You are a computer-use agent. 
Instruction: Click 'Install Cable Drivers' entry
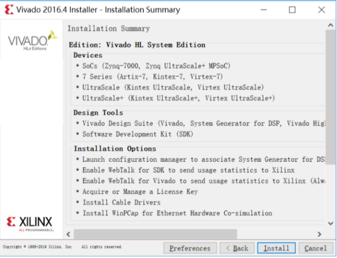coord(122,202)
